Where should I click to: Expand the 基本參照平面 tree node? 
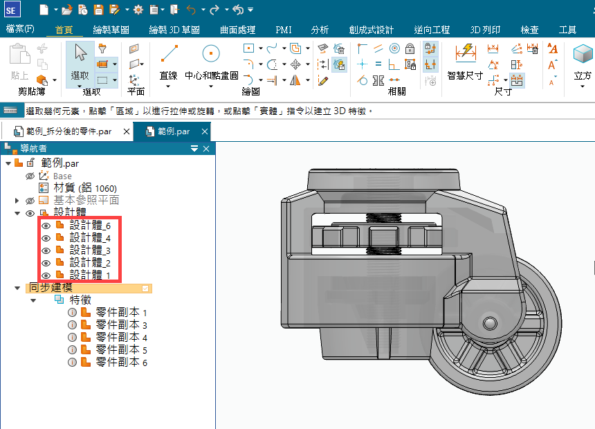click(x=17, y=201)
